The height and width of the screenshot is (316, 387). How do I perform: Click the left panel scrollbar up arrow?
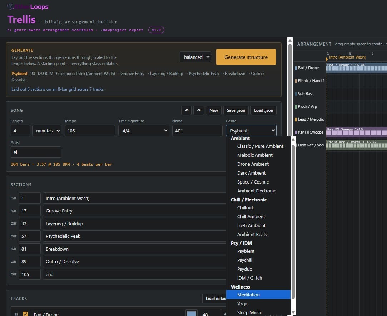coord(290,40)
